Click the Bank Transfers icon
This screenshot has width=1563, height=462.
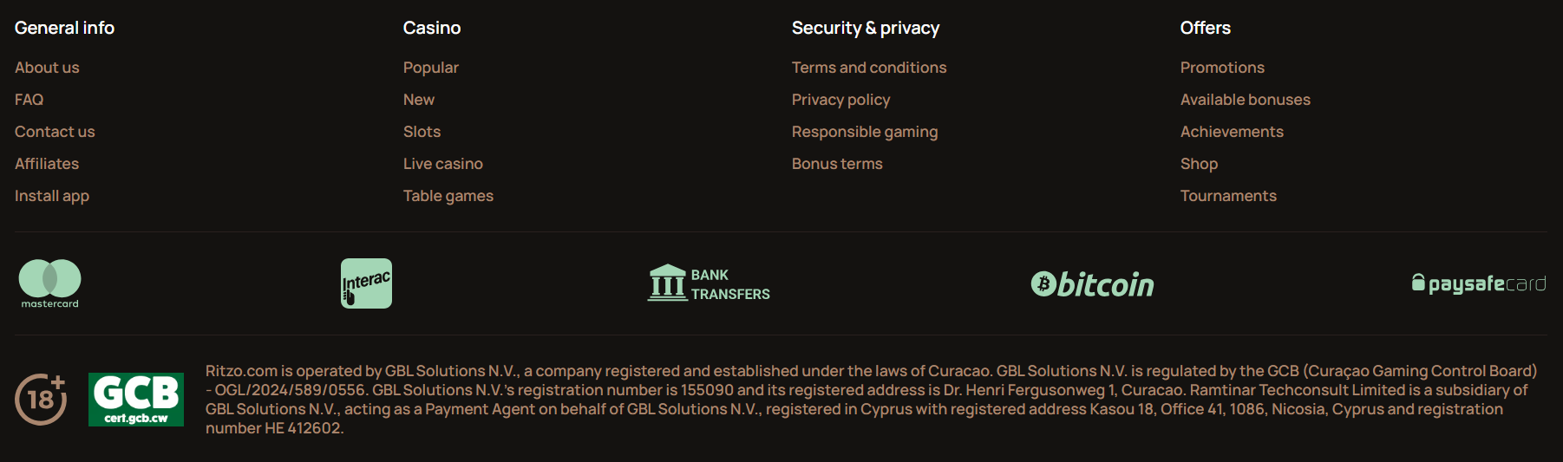709,283
